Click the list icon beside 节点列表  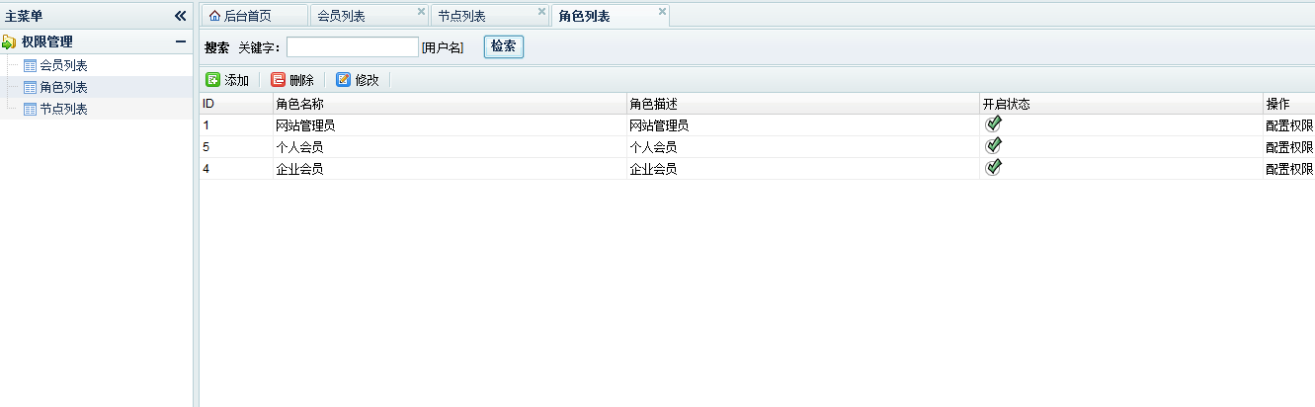coord(30,110)
